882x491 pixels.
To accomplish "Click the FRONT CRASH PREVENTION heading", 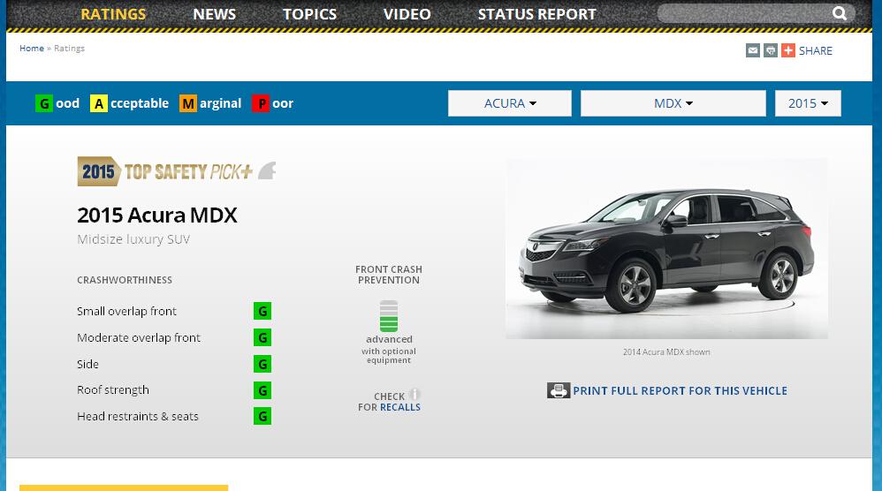I will [x=389, y=275].
